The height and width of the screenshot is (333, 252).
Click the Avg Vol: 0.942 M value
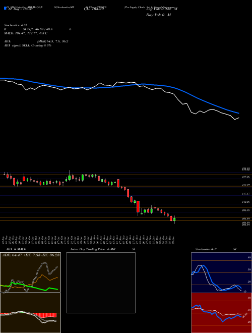pos(162,9)
